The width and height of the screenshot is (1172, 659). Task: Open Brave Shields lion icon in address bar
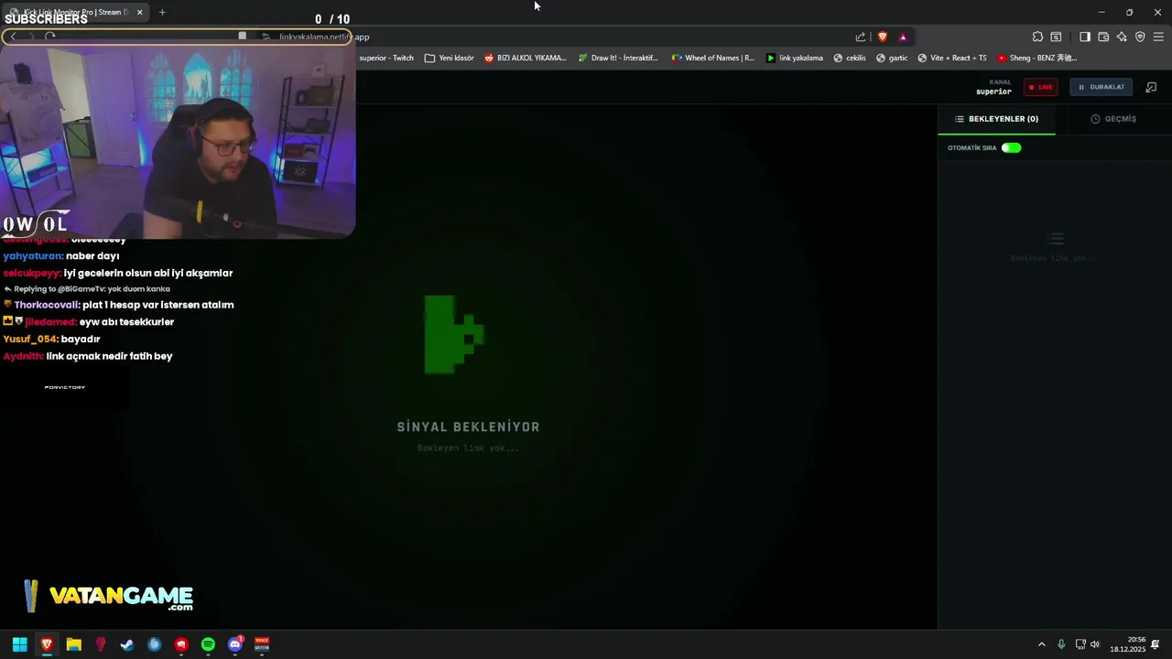click(x=882, y=37)
